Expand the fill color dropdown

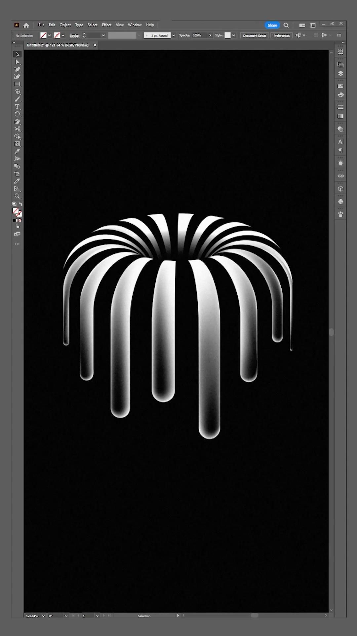pos(49,35)
